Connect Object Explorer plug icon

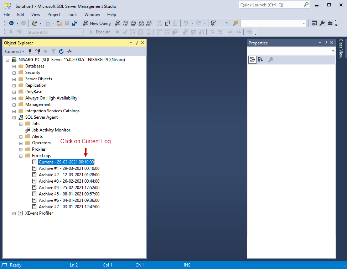(30, 52)
